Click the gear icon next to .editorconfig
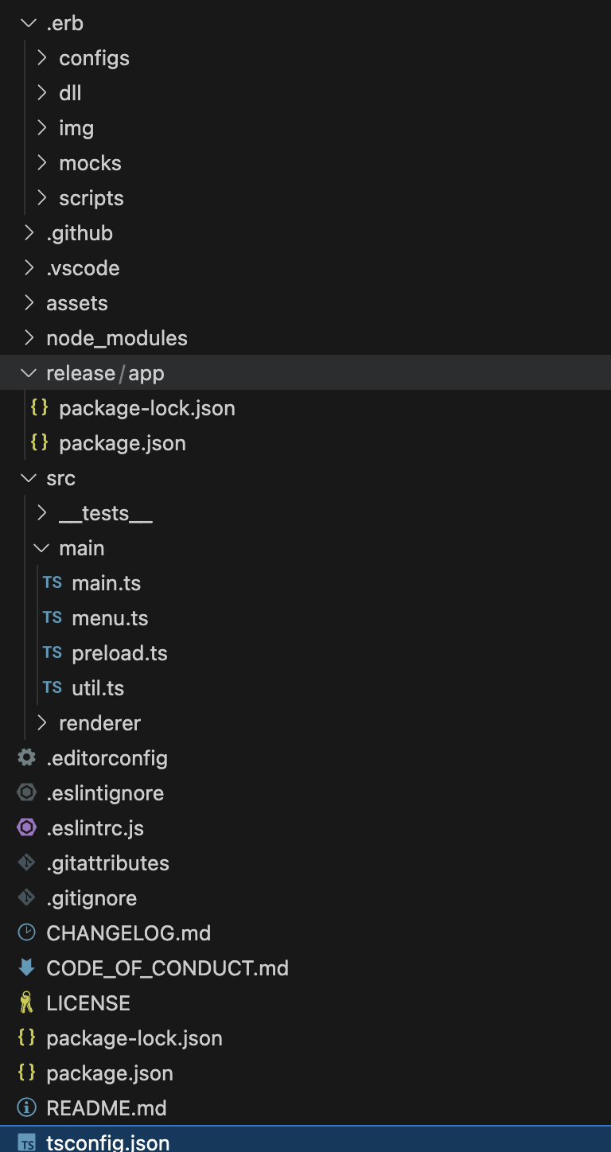Screen dimensions: 611x1152 point(26,758)
